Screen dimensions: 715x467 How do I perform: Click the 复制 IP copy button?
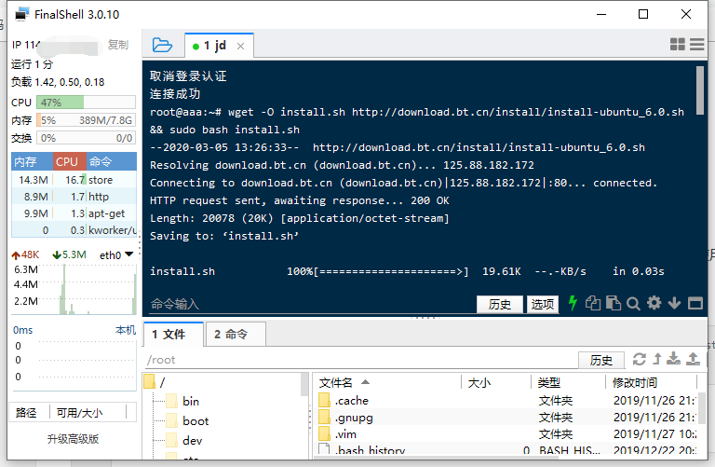coord(118,45)
